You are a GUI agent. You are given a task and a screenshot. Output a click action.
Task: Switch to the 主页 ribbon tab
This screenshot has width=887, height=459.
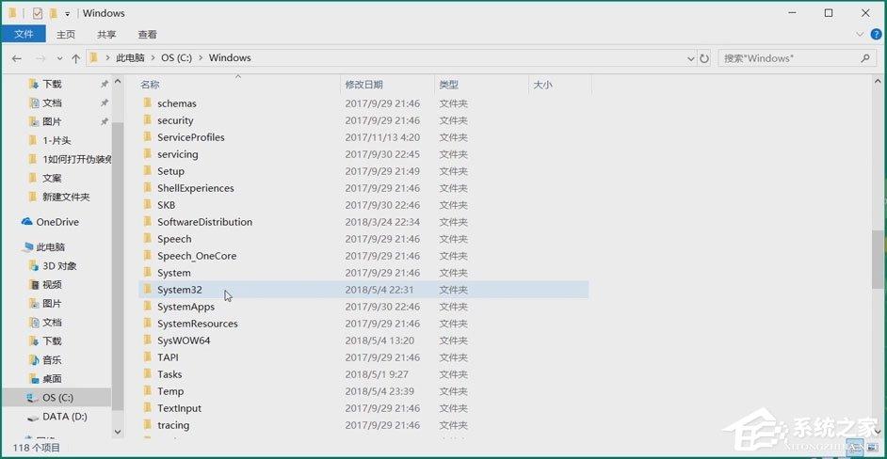click(66, 35)
